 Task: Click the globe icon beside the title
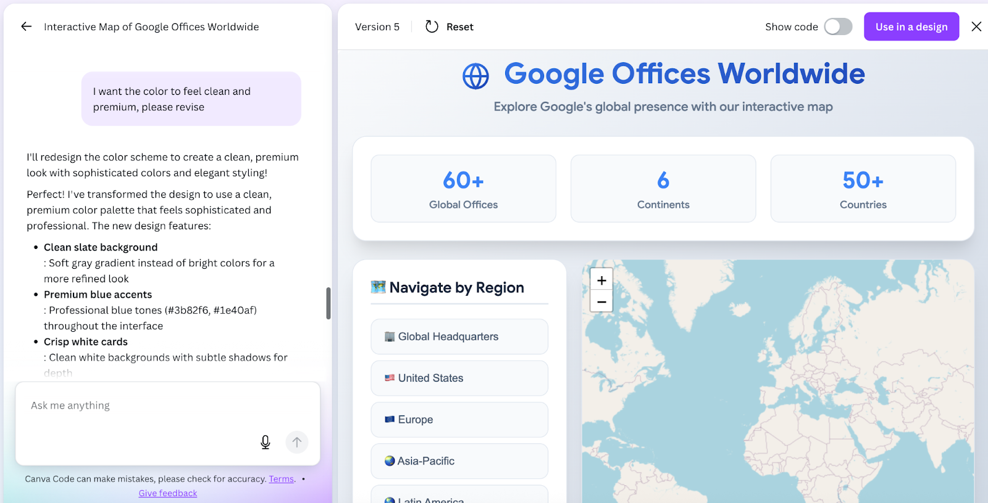pyautogui.click(x=475, y=76)
